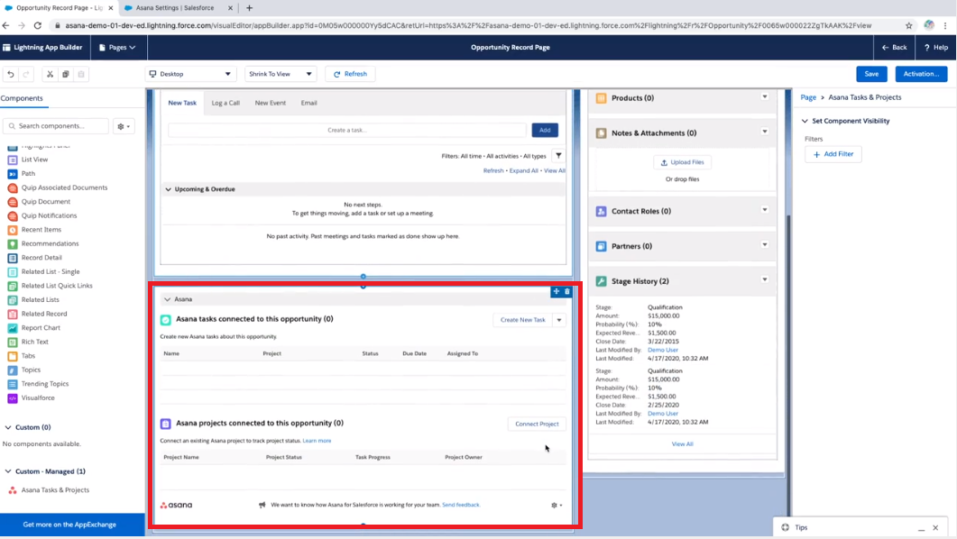957x539 pixels.
Task: Select the Quip Document component icon
Action: point(13,202)
